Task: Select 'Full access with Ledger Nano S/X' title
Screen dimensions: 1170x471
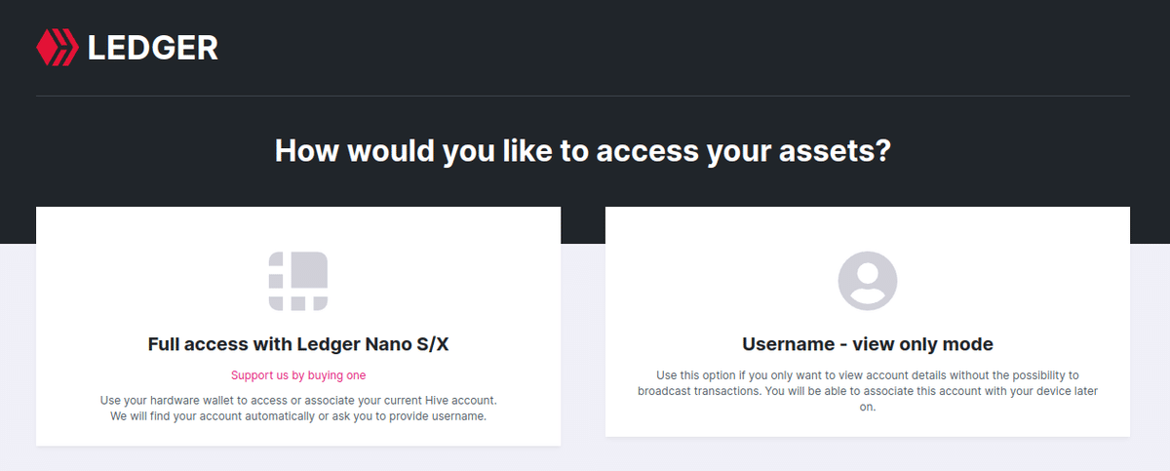Action: click(x=298, y=344)
